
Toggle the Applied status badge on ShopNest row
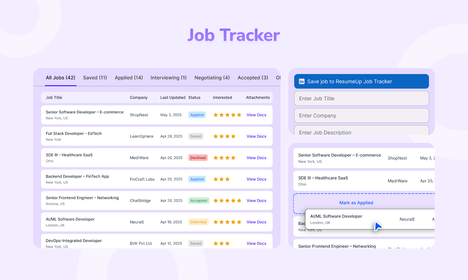(x=197, y=115)
